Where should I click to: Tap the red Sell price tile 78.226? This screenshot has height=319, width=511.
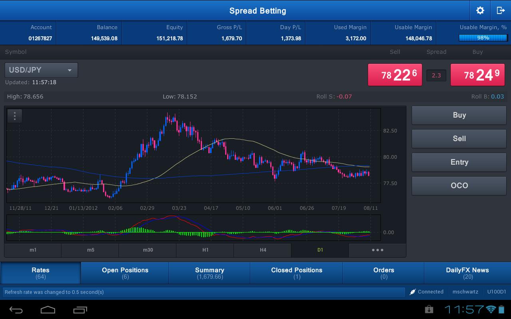click(x=395, y=75)
